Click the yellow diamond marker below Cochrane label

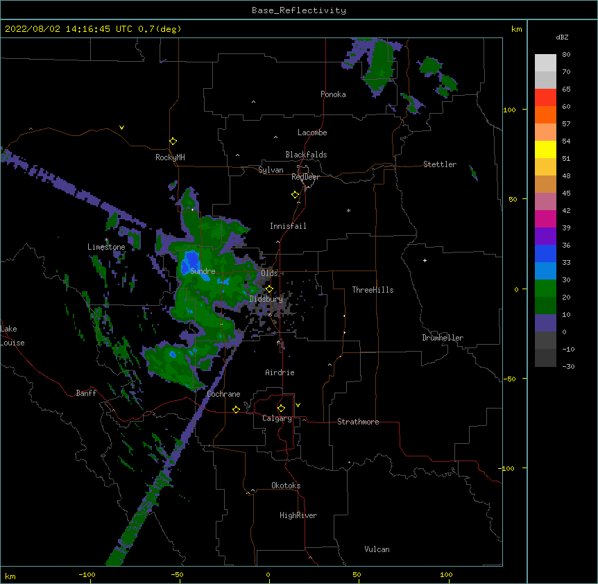236,409
